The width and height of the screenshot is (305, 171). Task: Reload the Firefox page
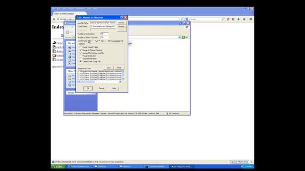[182, 19]
